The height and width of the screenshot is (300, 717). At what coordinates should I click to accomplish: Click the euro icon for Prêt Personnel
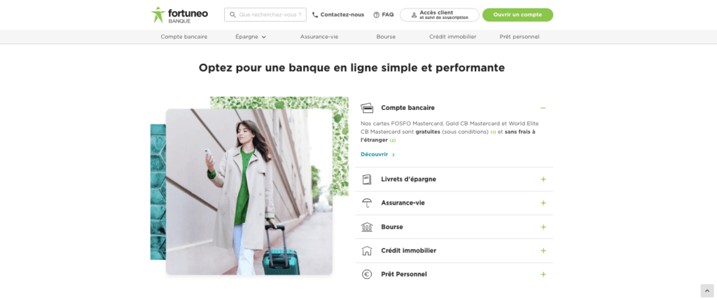point(367,274)
